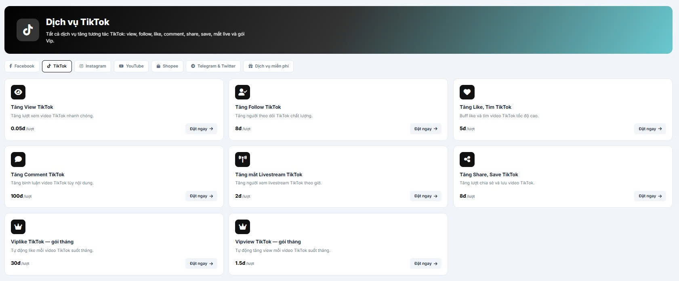Click the Tăng mắt Livestream TikTok title
Screen dimensions: 679x281
tap(269, 175)
